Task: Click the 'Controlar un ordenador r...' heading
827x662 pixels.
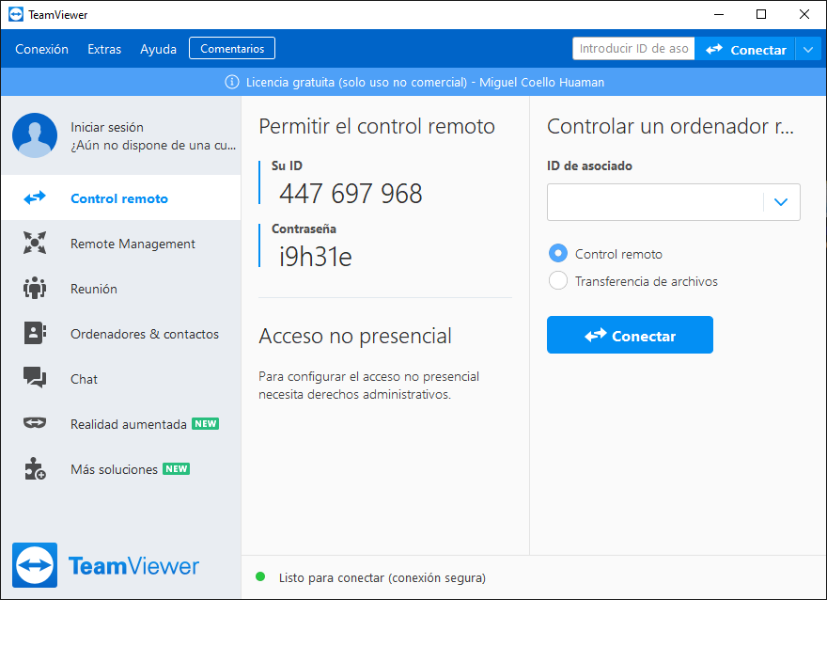Action: [x=670, y=127]
